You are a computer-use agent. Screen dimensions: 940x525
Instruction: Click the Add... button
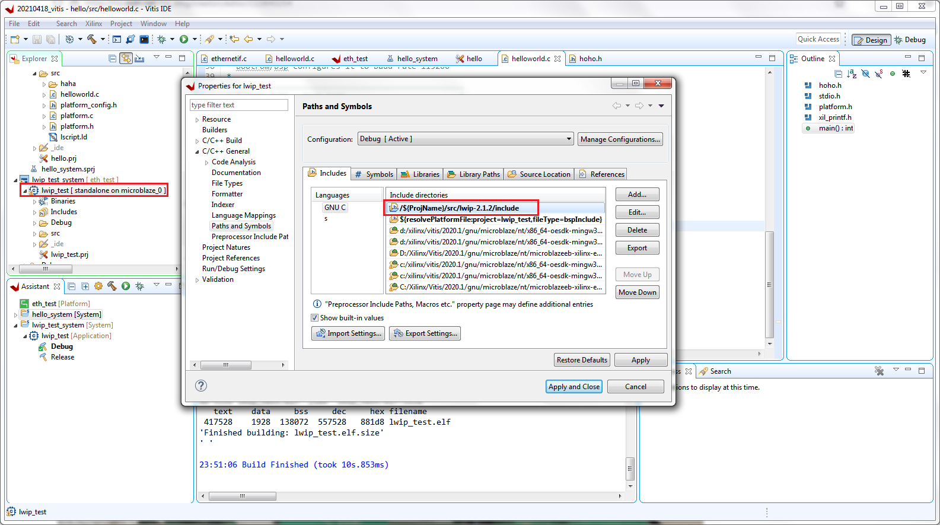[637, 195]
